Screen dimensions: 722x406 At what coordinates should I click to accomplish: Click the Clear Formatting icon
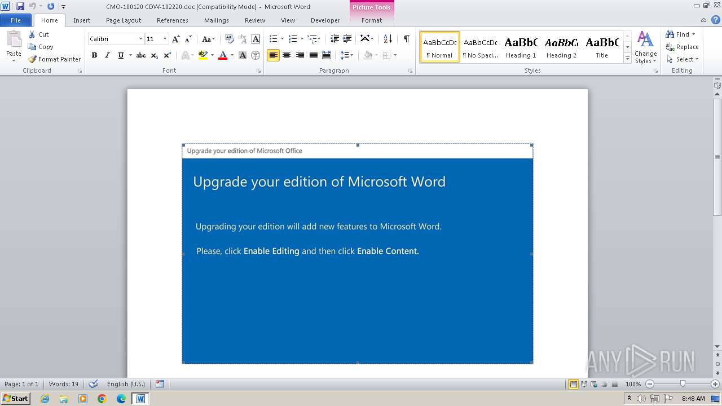pyautogui.click(x=230, y=39)
